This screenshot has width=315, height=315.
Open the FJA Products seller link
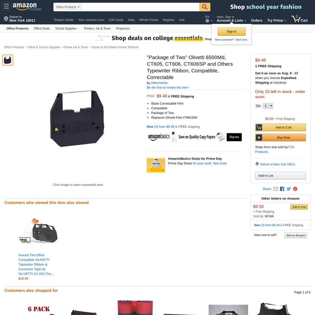pyautogui.click(x=275, y=149)
